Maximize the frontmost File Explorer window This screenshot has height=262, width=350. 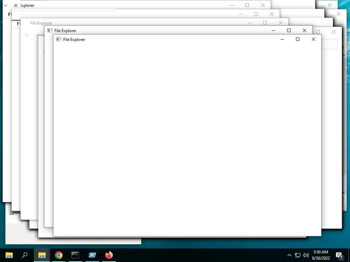coord(298,39)
